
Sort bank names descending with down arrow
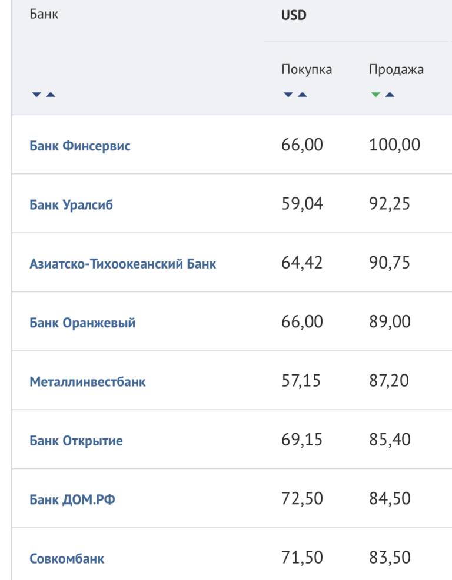click(x=36, y=95)
